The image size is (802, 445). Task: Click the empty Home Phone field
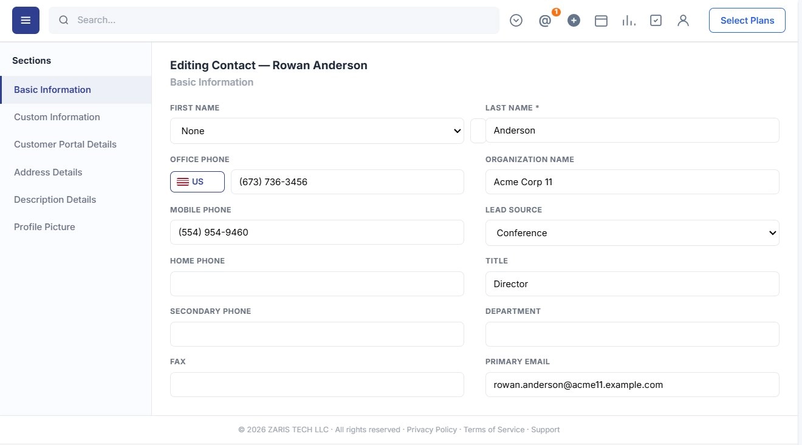(x=317, y=284)
